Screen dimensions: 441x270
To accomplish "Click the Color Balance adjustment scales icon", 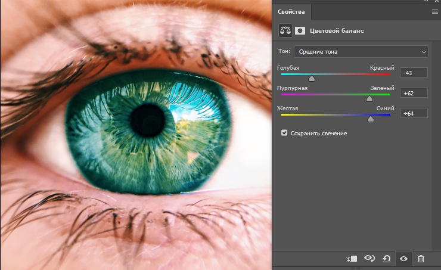I will click(x=285, y=30).
